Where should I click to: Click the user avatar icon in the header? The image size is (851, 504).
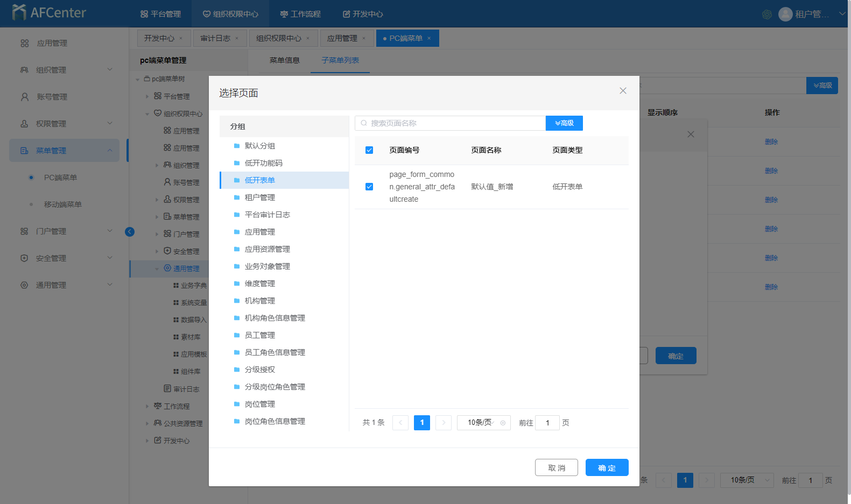(x=785, y=14)
